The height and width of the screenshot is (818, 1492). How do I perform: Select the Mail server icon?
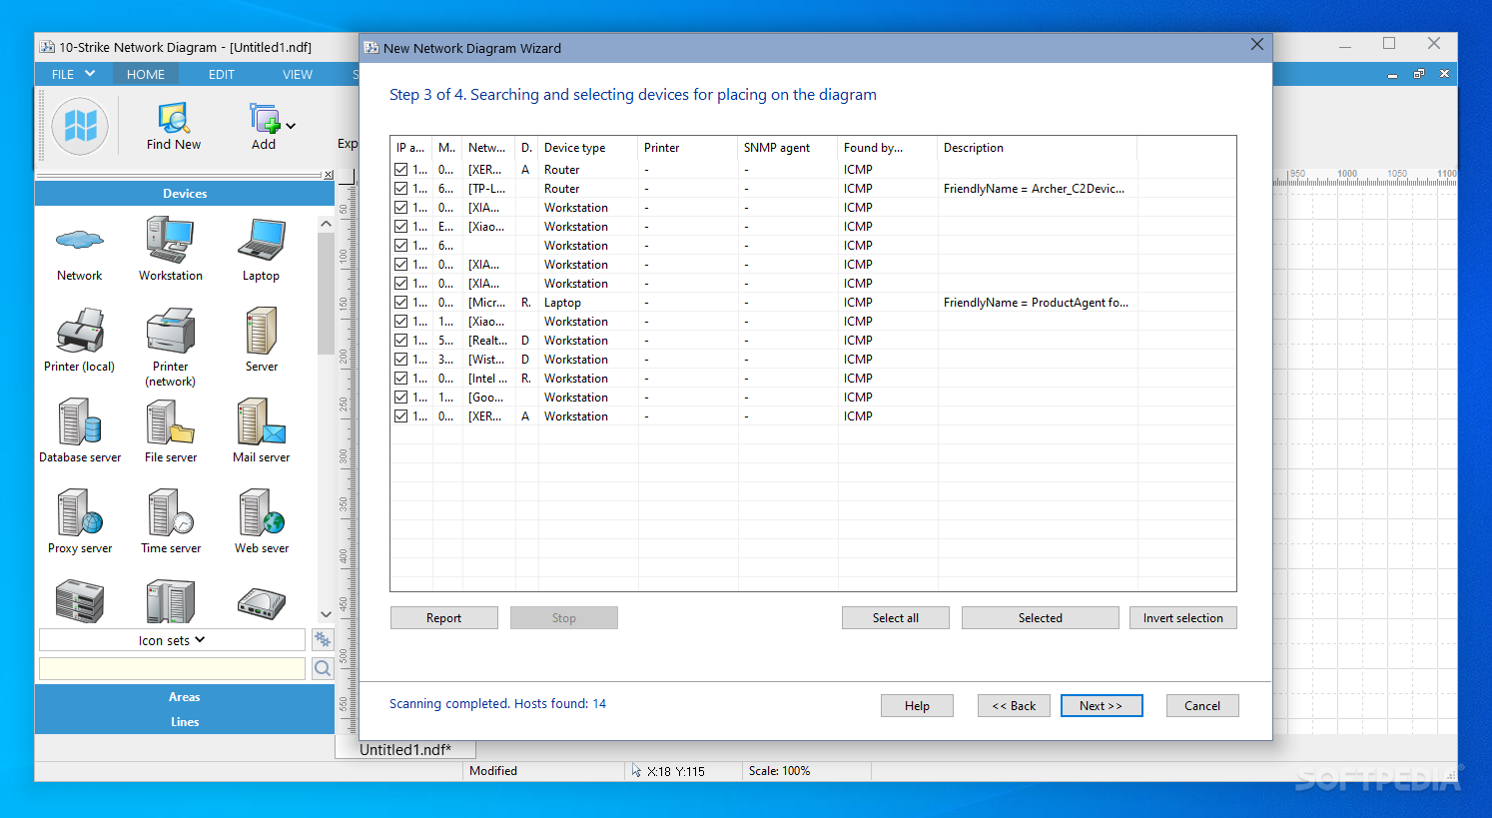tap(262, 421)
